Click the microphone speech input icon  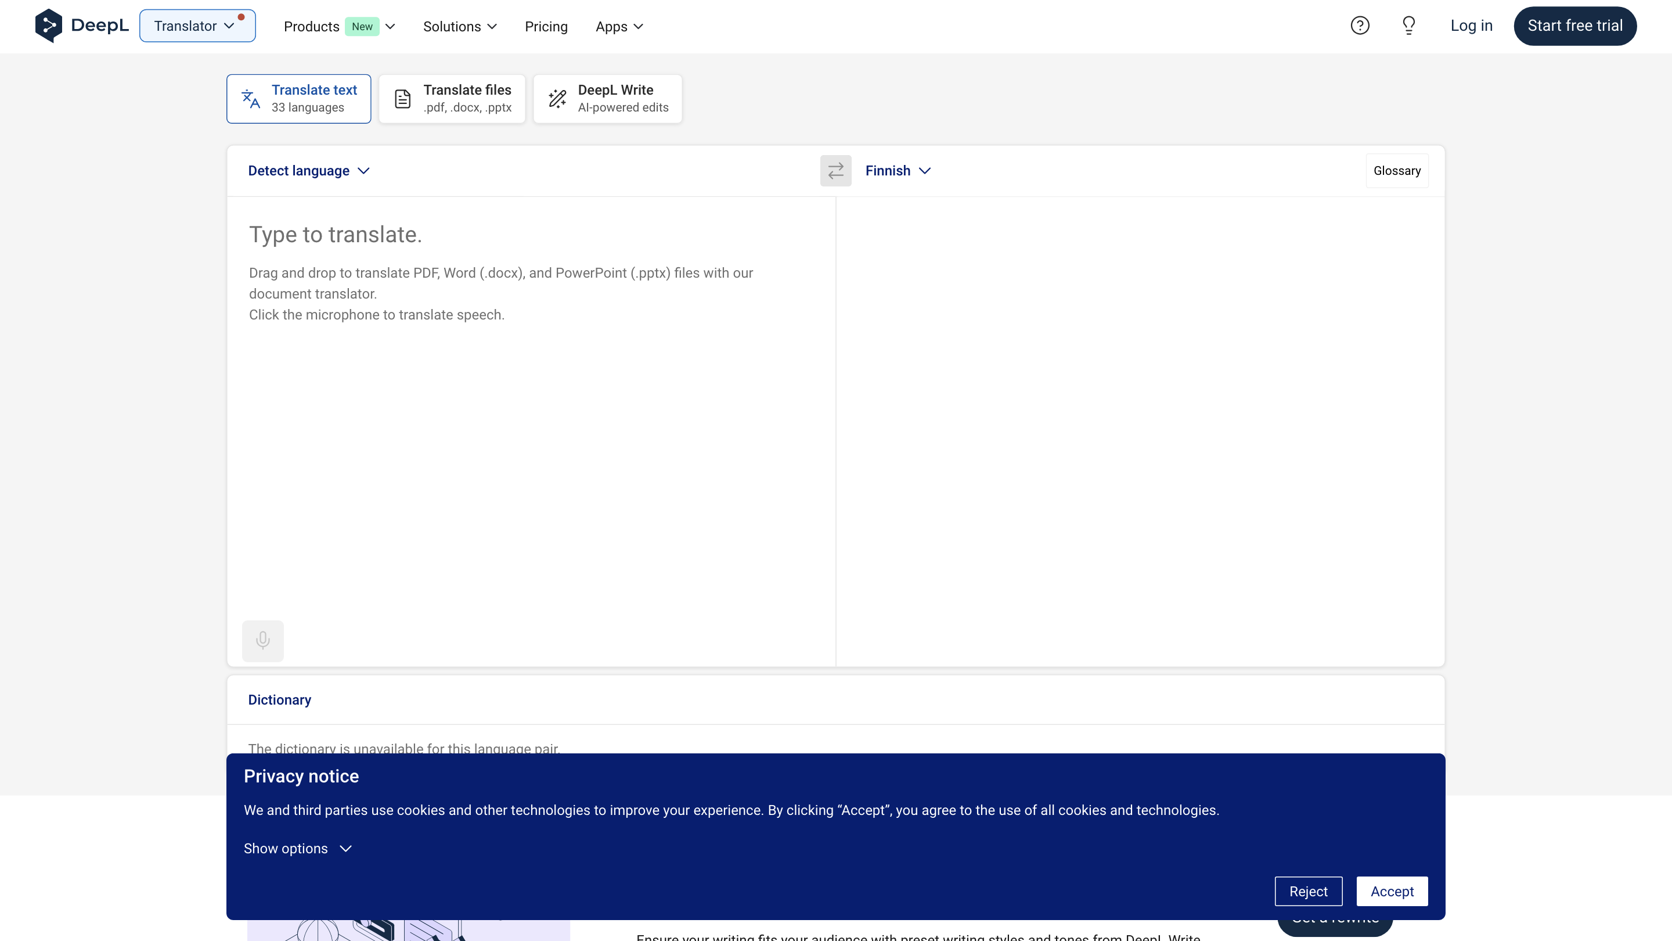263,640
